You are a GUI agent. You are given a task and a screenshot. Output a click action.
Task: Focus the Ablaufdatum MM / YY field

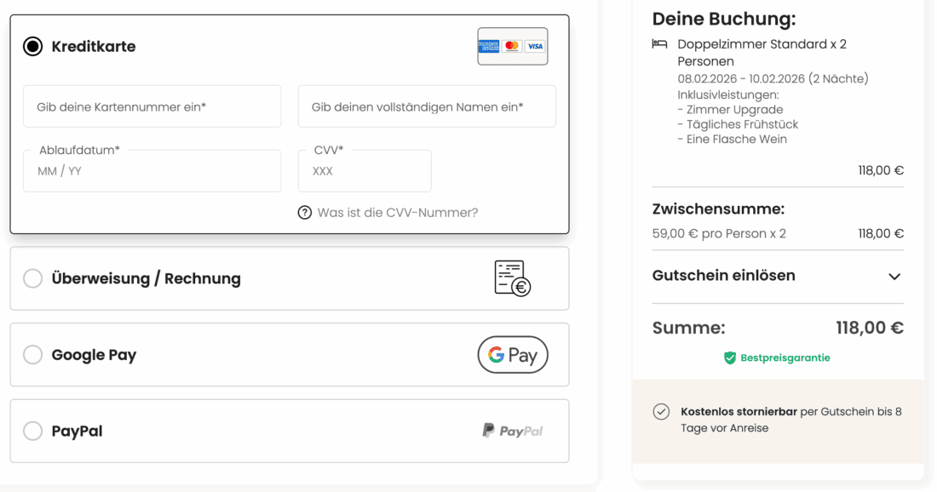click(x=152, y=171)
